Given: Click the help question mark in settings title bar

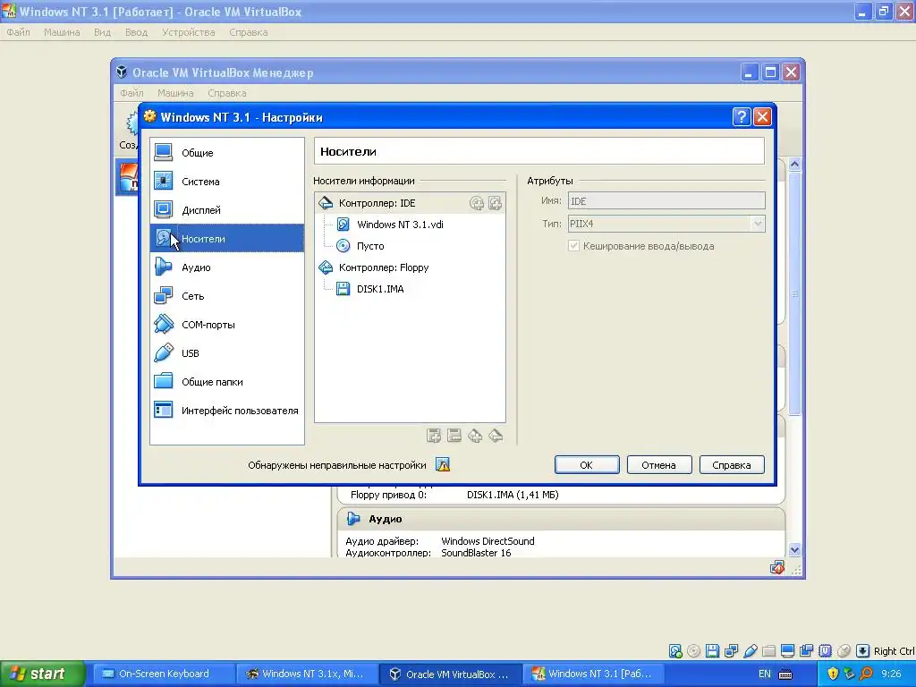Looking at the screenshot, I should click(742, 117).
